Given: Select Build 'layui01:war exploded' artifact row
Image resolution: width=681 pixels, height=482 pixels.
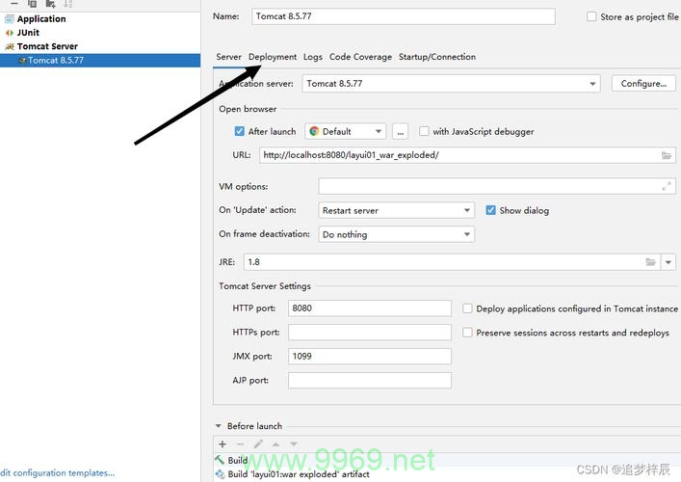Looking at the screenshot, I should (x=447, y=474).
